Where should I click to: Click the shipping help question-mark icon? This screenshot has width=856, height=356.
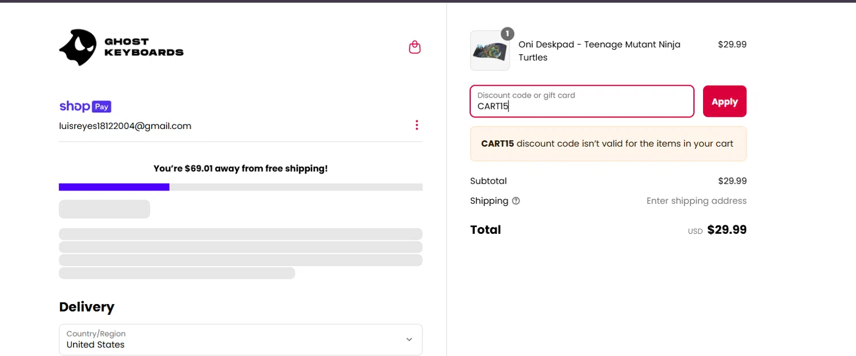(x=516, y=201)
